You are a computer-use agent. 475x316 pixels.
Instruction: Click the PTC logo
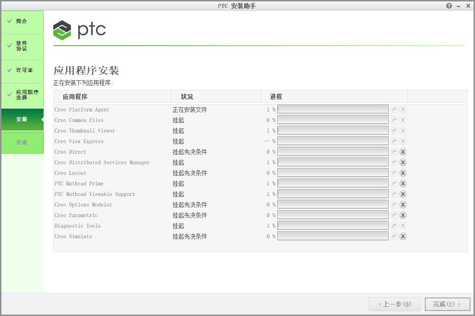click(79, 30)
